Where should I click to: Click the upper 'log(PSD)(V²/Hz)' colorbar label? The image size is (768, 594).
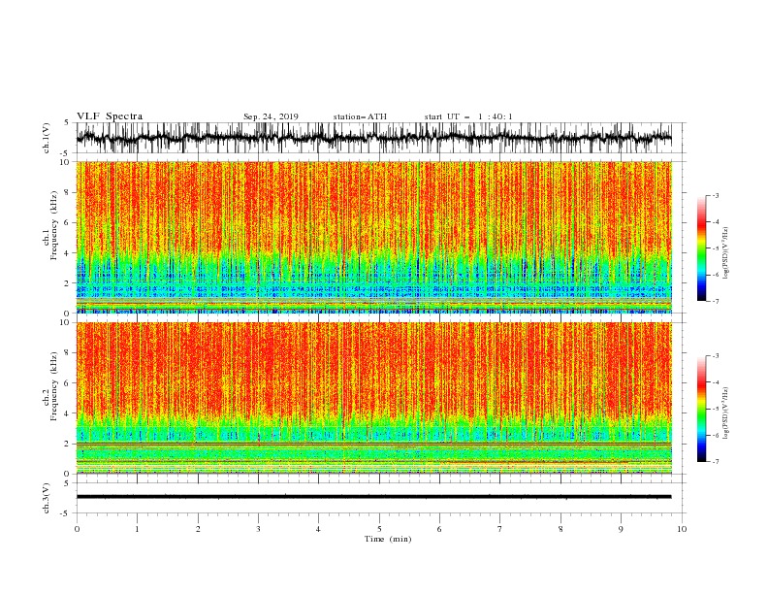725,253
